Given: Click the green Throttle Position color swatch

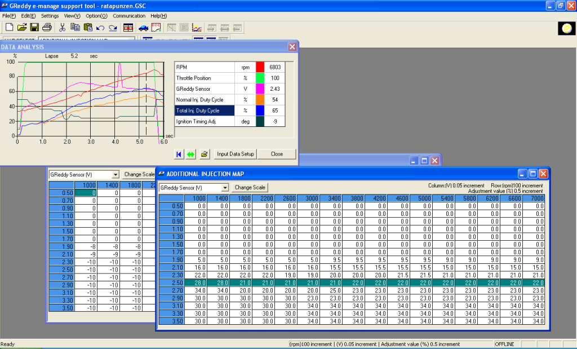Looking at the screenshot, I should [260, 78].
